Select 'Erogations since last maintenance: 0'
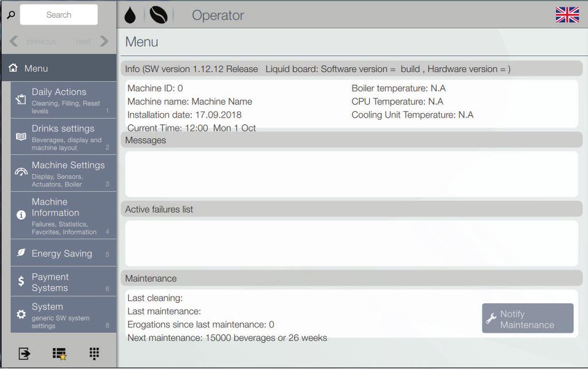This screenshot has width=588, height=369. (x=200, y=324)
